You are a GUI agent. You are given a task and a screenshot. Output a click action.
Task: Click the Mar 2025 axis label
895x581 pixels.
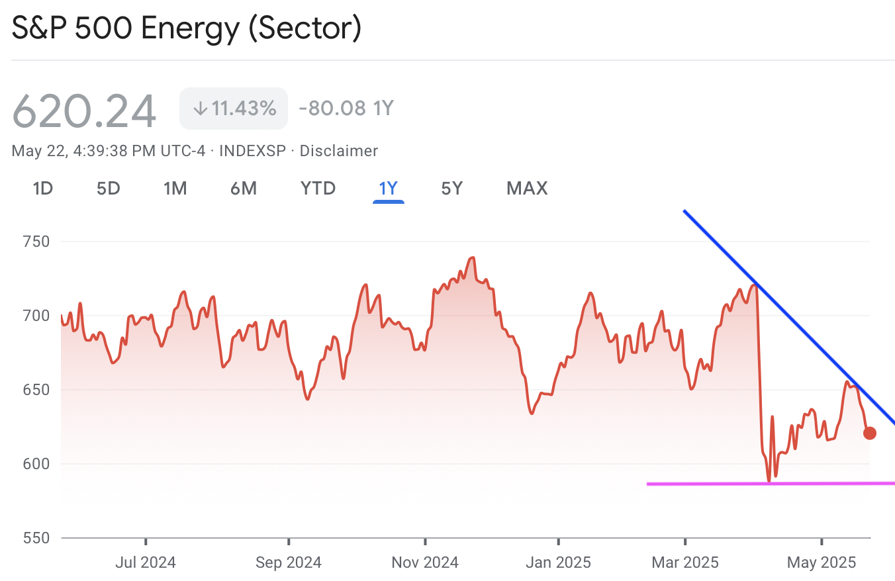685,562
